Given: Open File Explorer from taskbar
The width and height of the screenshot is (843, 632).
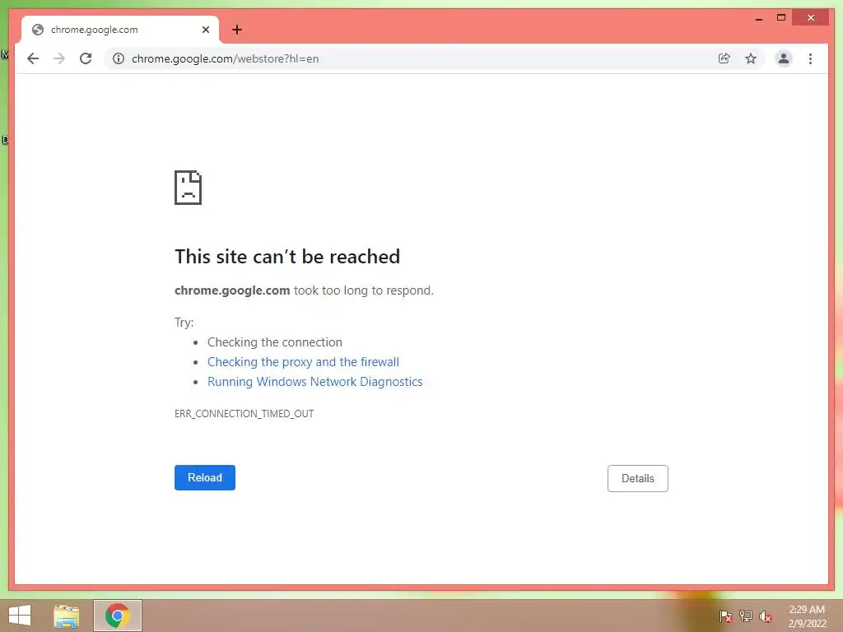Looking at the screenshot, I should pyautogui.click(x=67, y=616).
